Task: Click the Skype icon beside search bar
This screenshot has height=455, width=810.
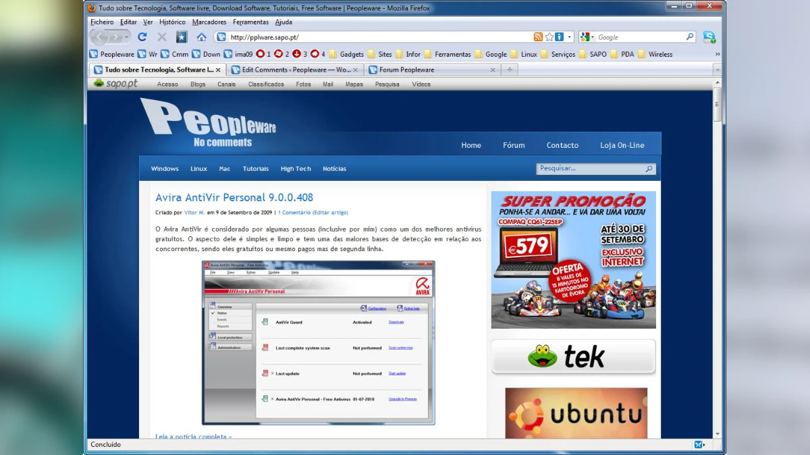Action: point(709,37)
